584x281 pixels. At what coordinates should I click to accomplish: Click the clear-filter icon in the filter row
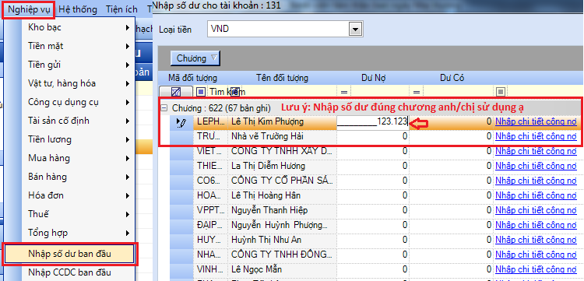pyautogui.click(x=176, y=91)
